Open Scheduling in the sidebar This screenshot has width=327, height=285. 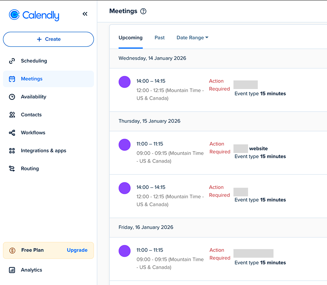[48, 61]
